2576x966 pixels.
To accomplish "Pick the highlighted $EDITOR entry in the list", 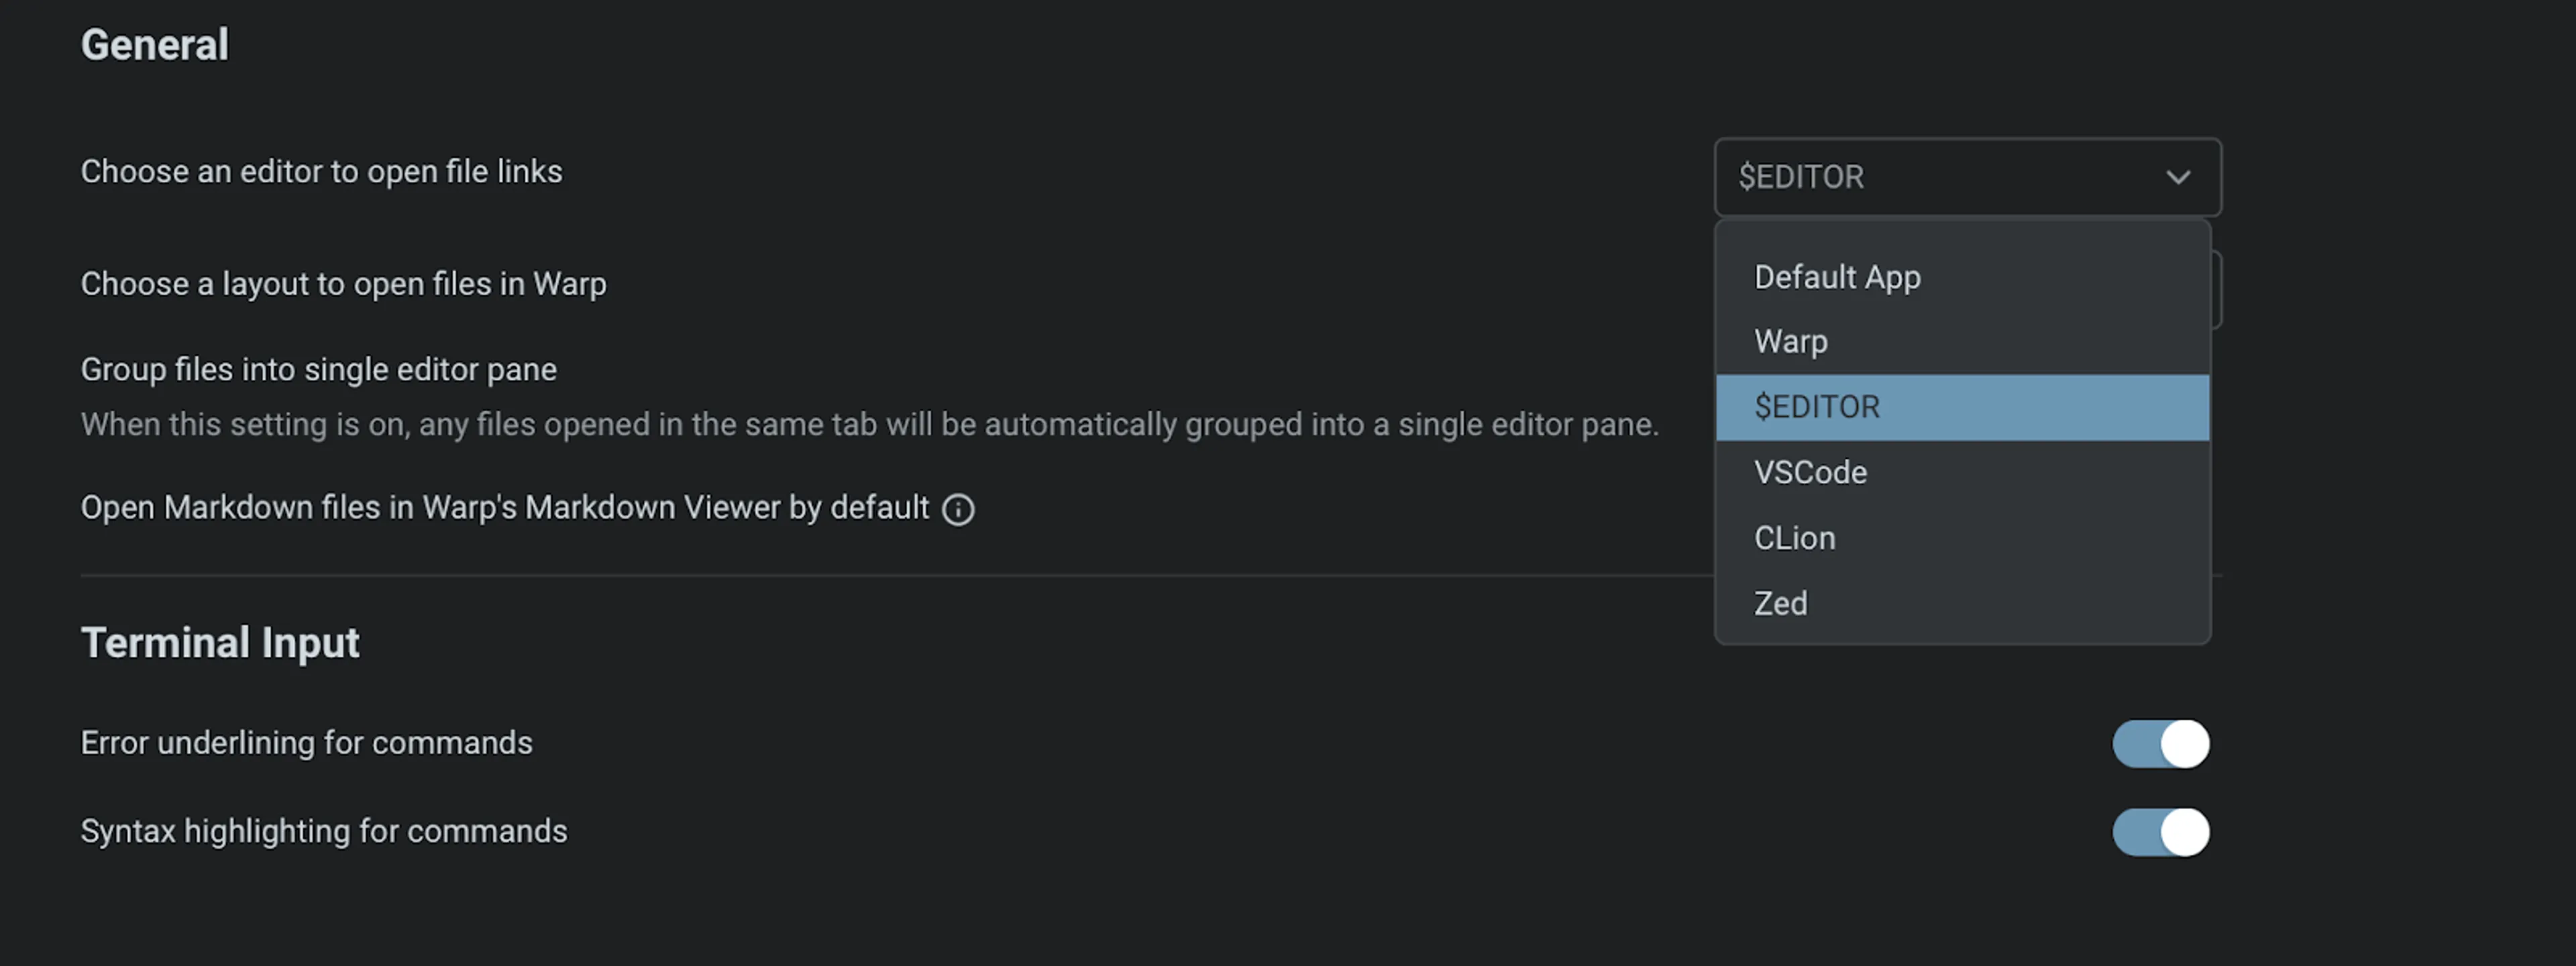I will point(1817,407).
